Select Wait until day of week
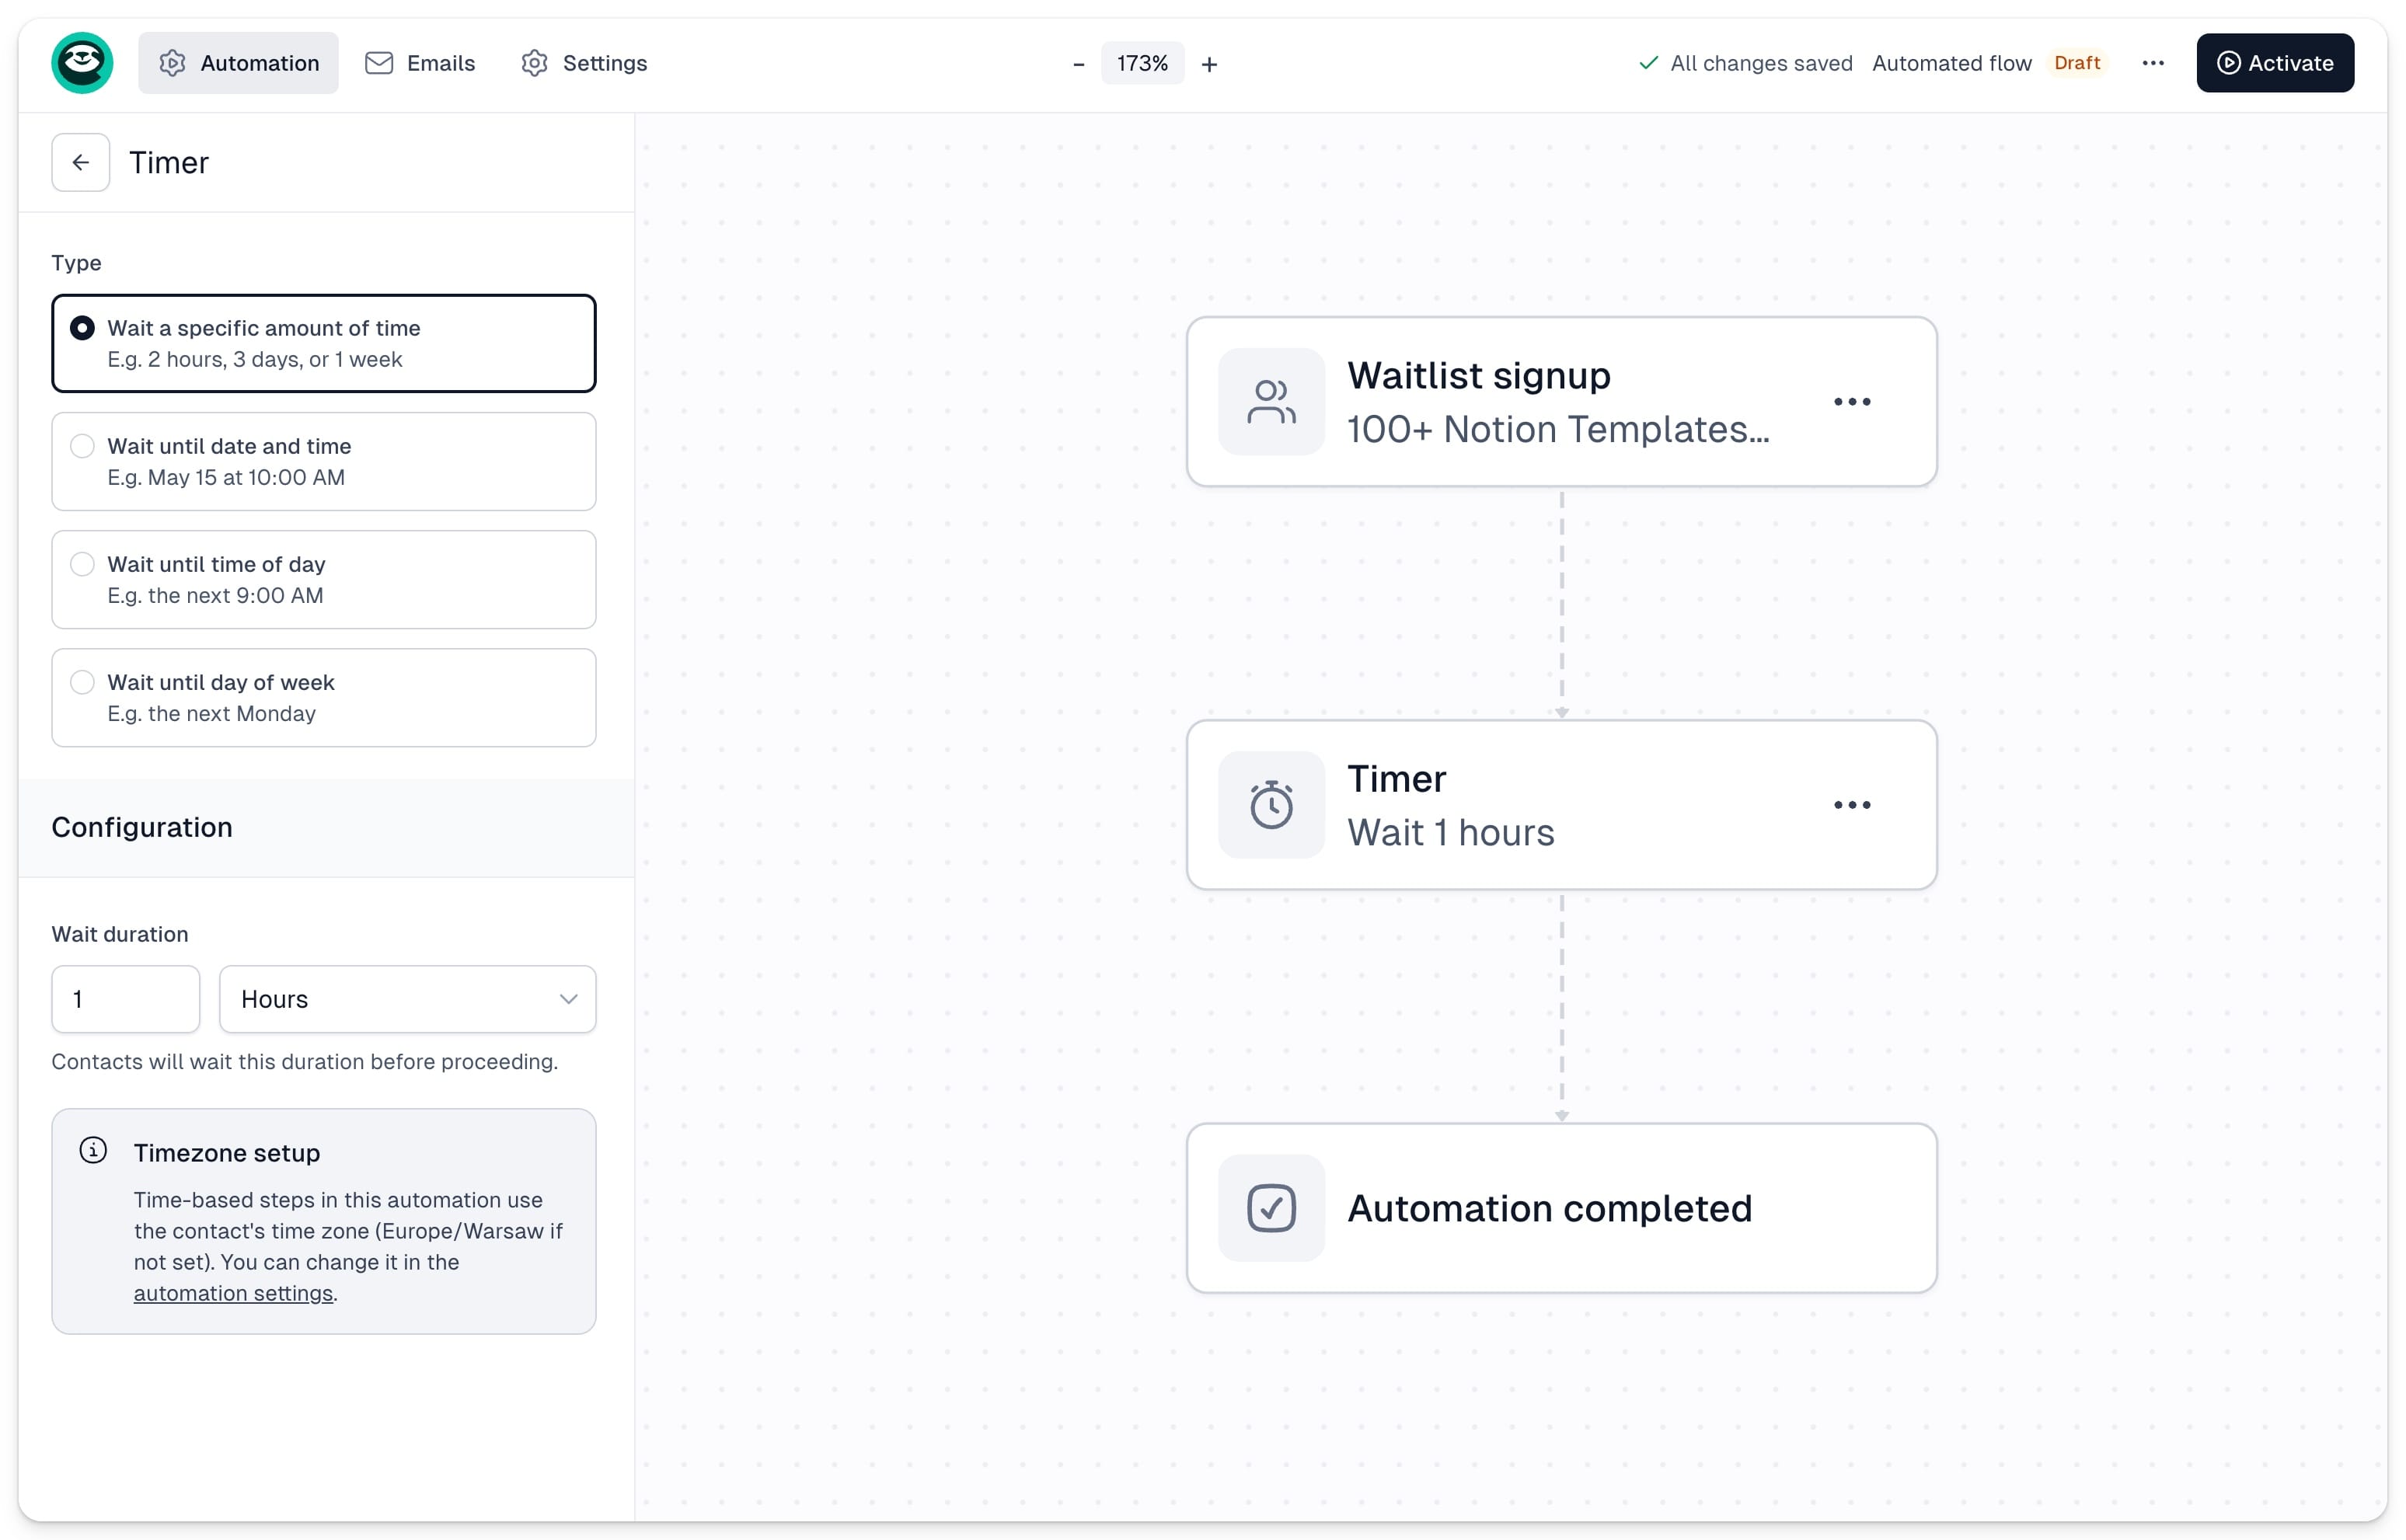 click(x=324, y=697)
